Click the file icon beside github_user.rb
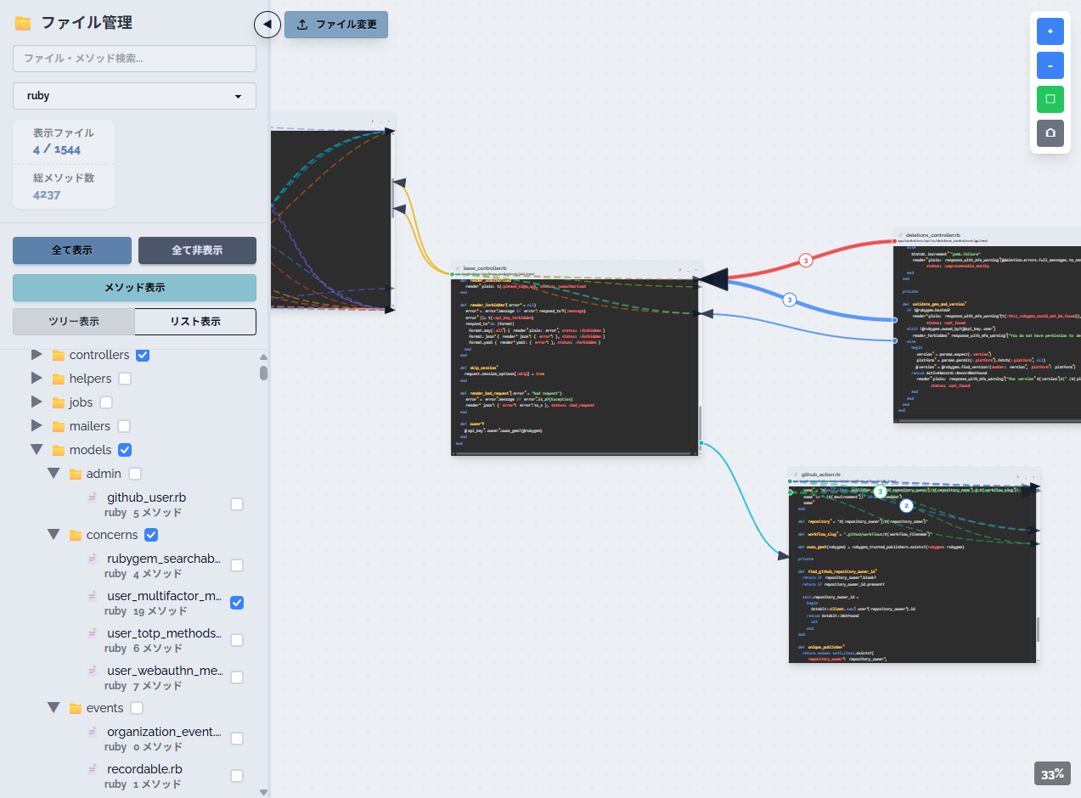This screenshot has width=1081, height=798. (x=93, y=497)
